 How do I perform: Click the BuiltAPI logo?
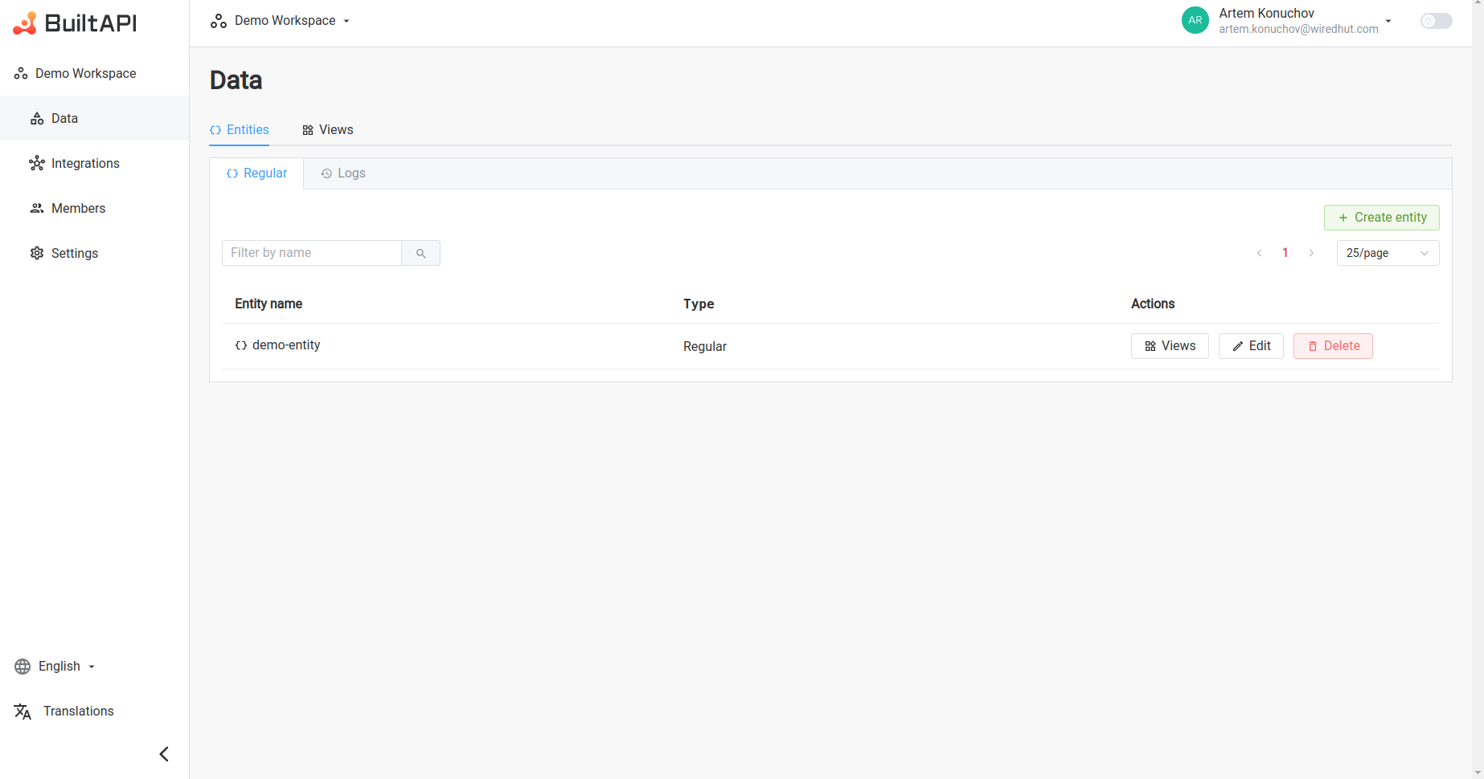(x=75, y=23)
